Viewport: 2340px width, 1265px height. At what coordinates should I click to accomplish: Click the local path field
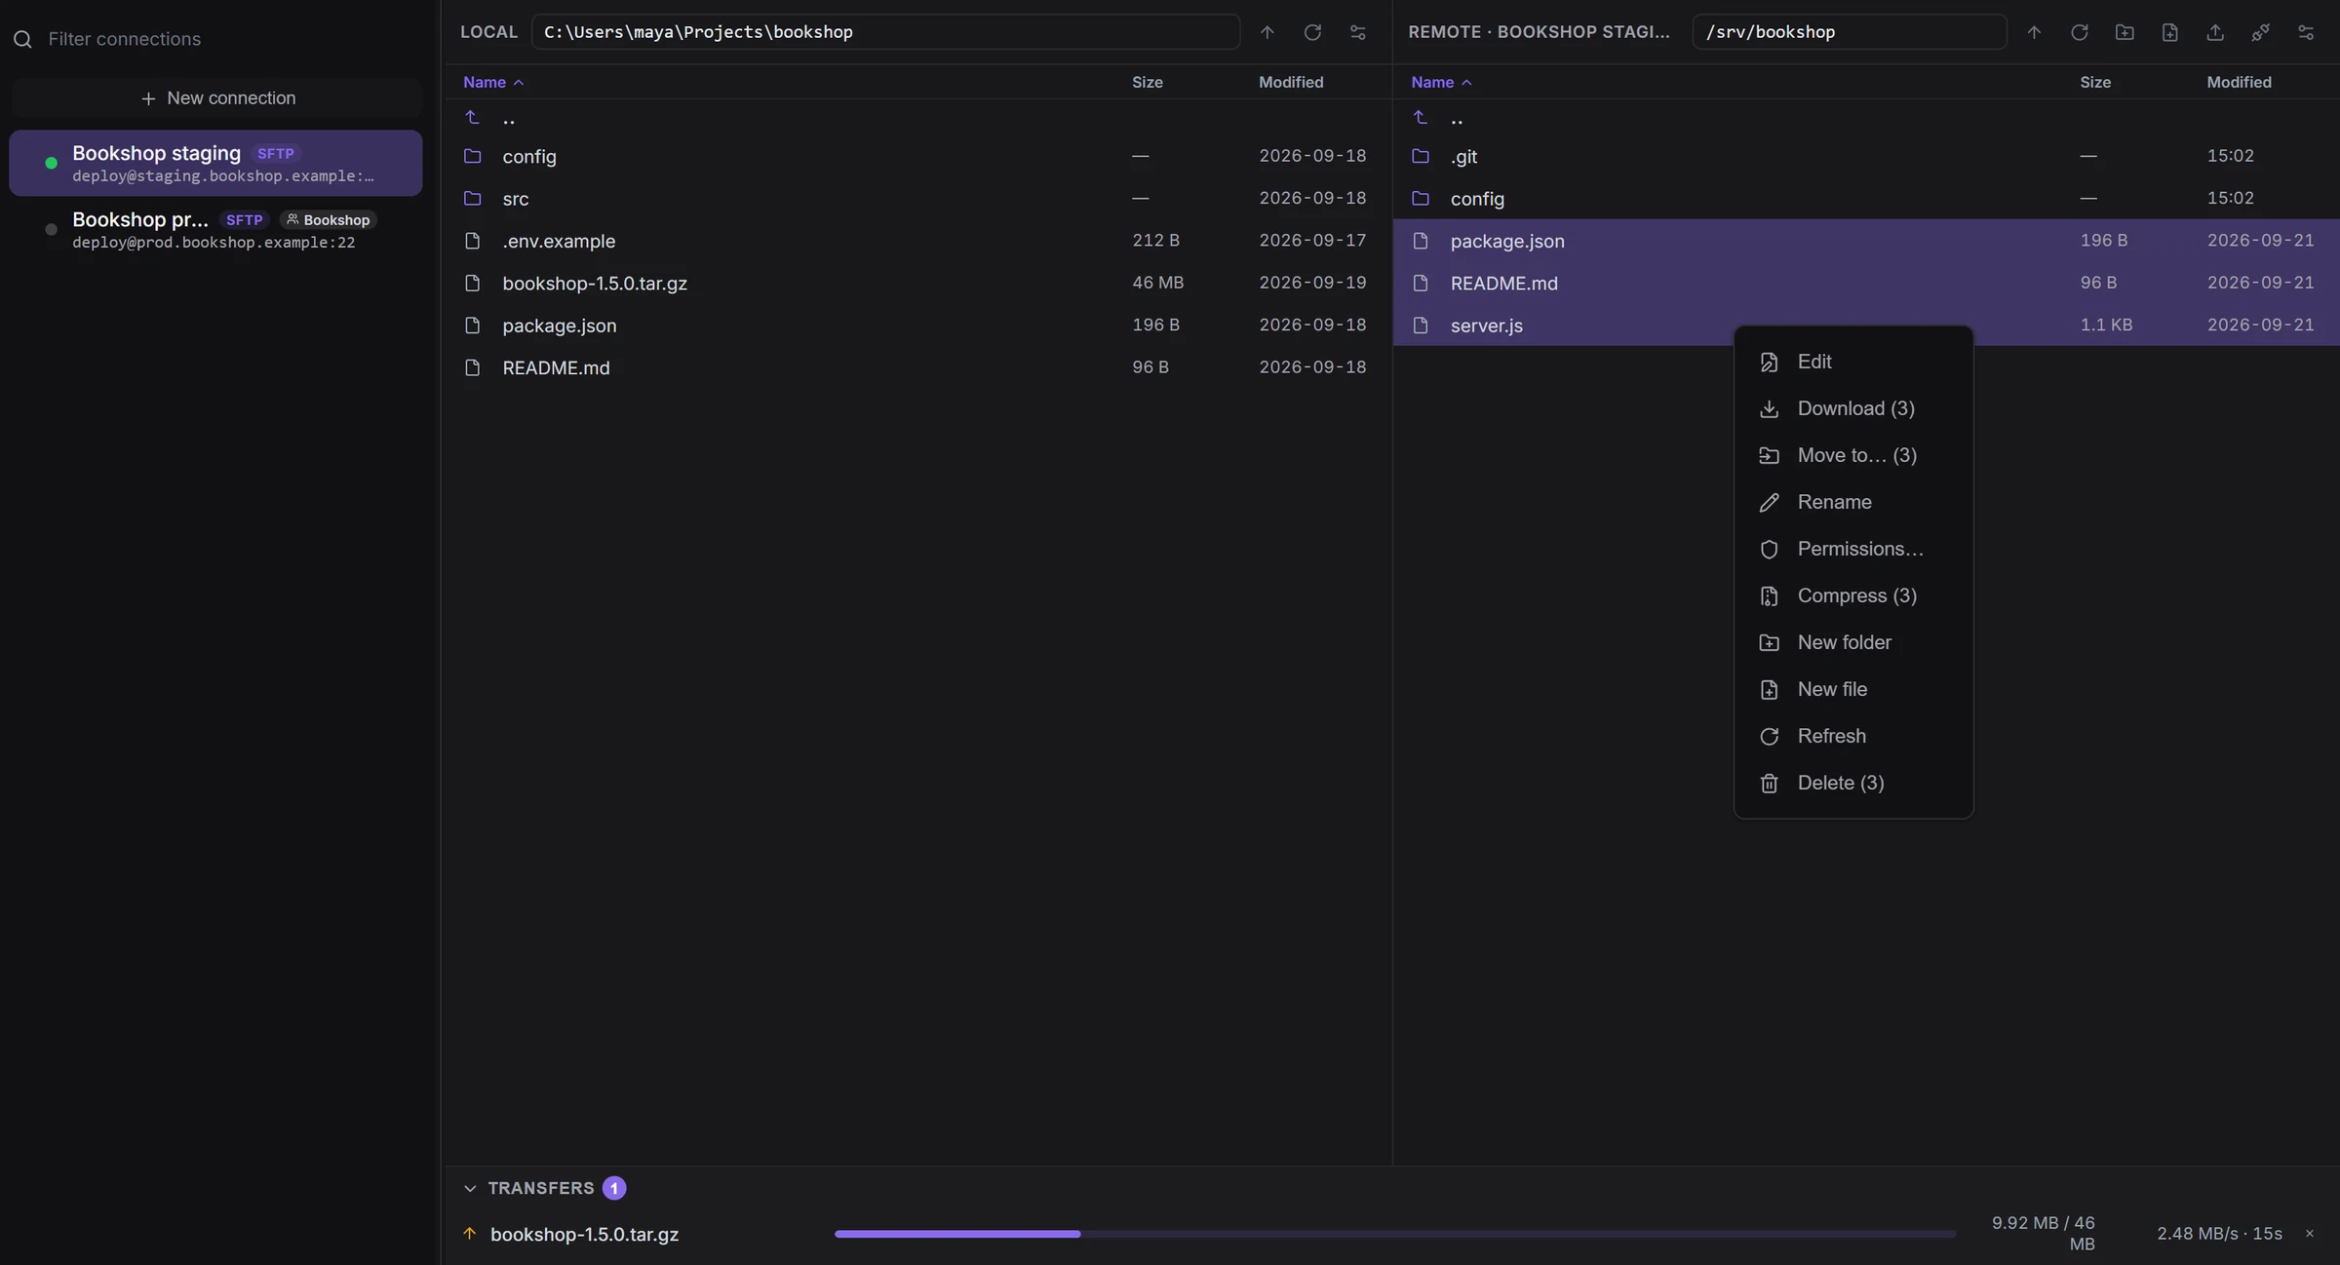pyautogui.click(x=885, y=32)
